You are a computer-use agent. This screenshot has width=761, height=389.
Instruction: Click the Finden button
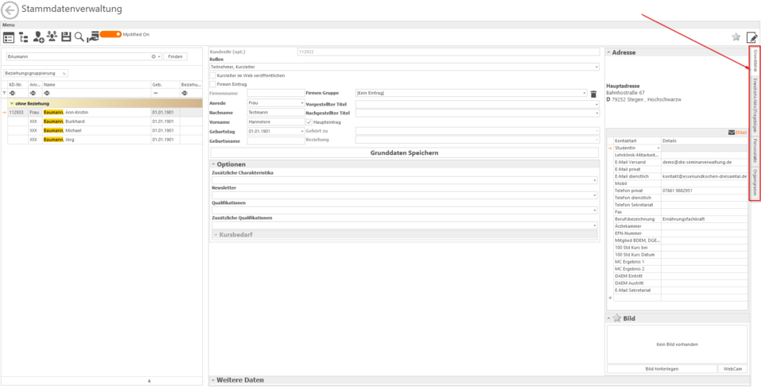(x=176, y=57)
